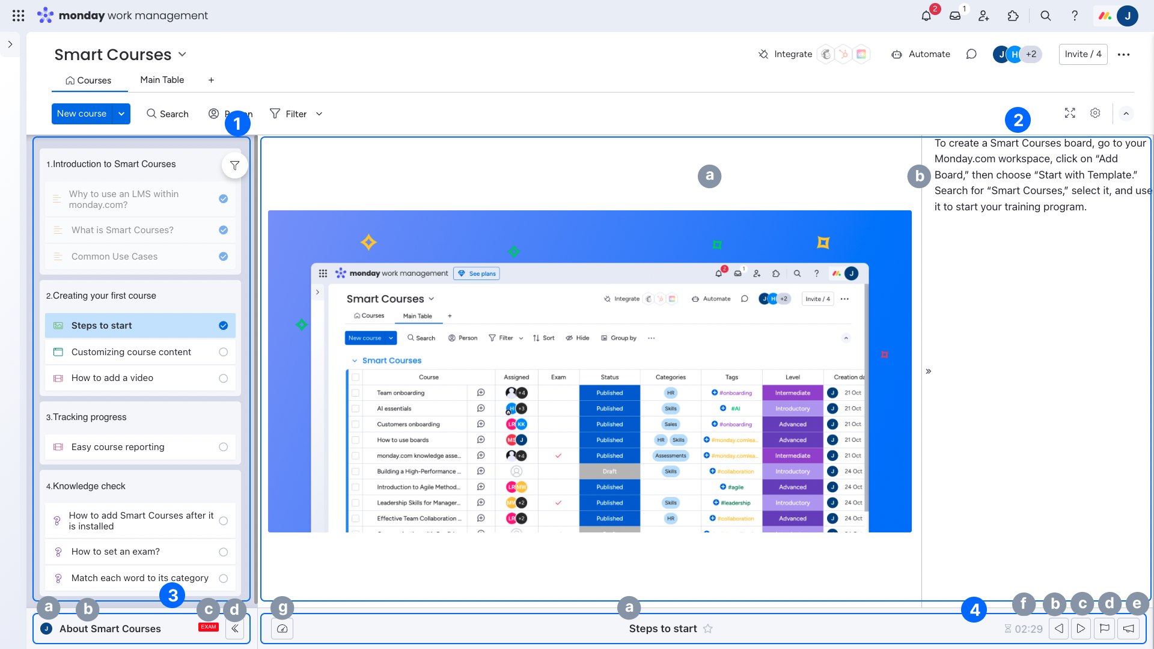Viewport: 1154px width, 649px height.
Task: Click the announcement megaphone icon
Action: (x=1129, y=629)
